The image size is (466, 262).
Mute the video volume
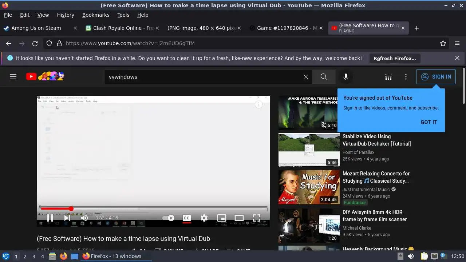[x=84, y=218]
